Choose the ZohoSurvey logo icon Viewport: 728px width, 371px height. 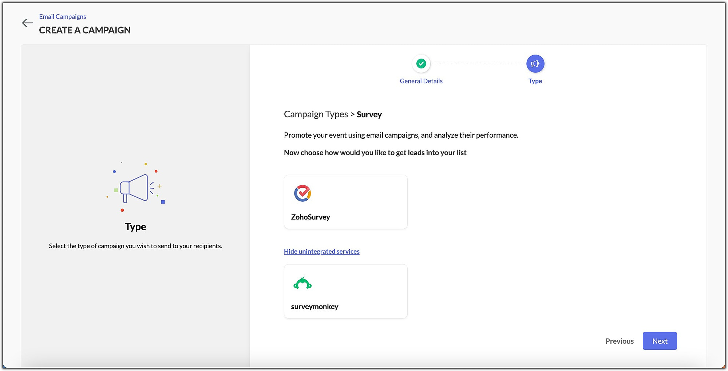tap(302, 193)
